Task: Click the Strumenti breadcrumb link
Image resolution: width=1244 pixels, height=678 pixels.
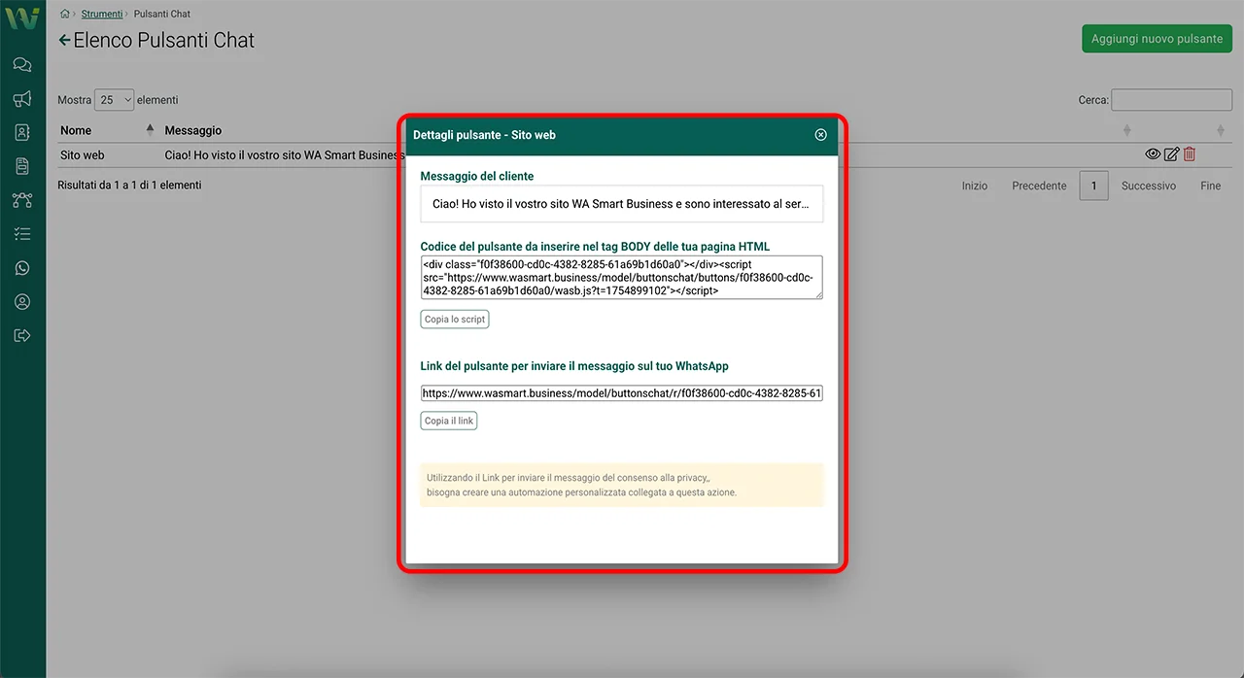Action: coord(102,14)
